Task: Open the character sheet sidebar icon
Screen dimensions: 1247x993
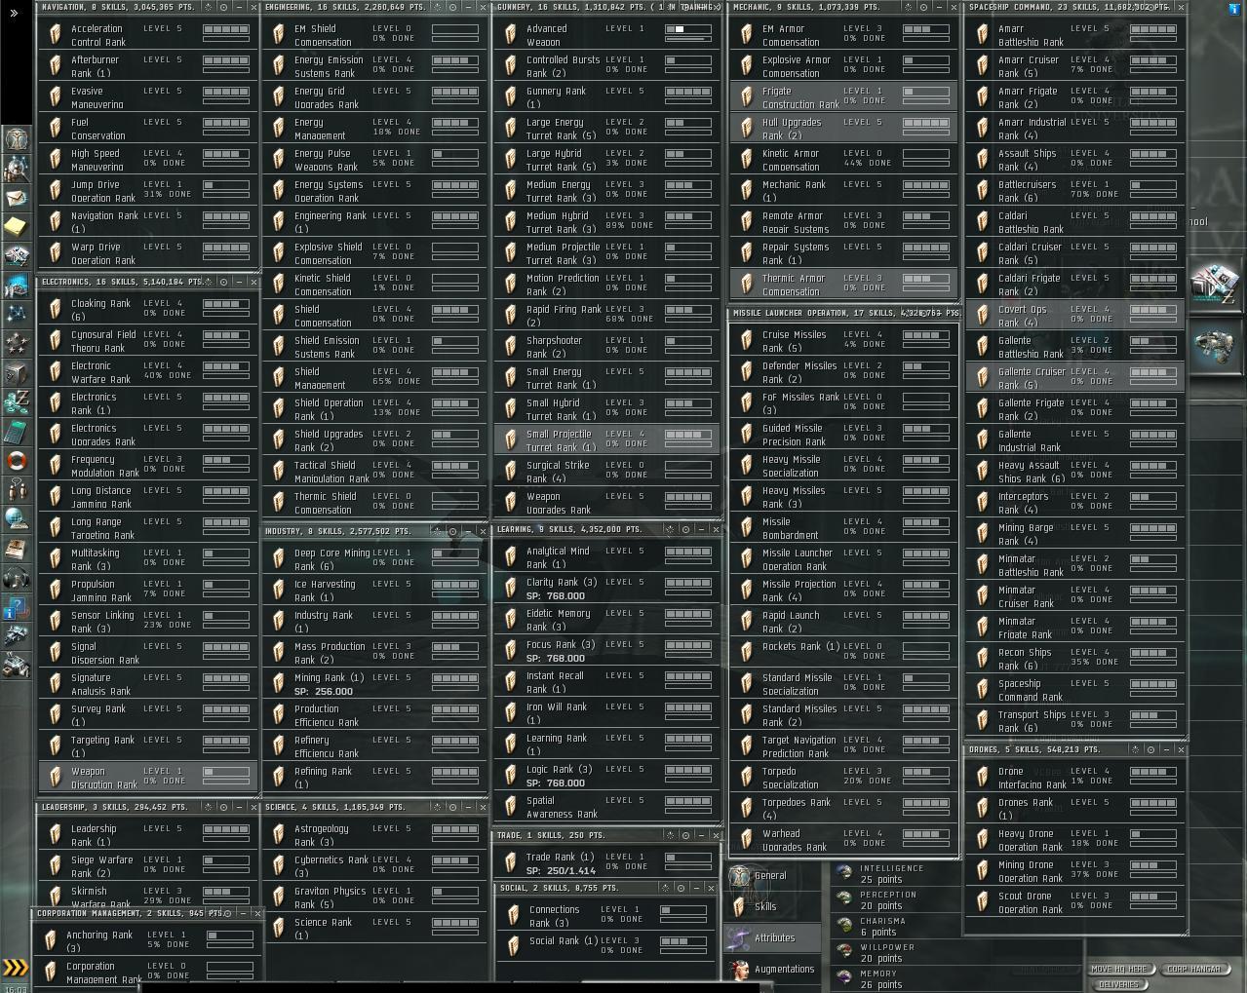Action: pos(16,138)
